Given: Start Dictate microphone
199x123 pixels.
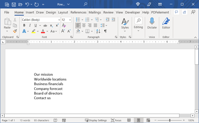Looking at the screenshot, I should click(x=152, y=23).
